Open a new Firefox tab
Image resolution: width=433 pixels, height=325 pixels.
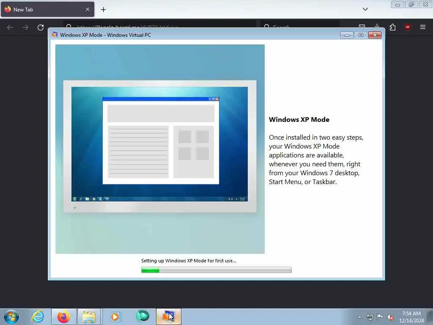[x=103, y=10]
